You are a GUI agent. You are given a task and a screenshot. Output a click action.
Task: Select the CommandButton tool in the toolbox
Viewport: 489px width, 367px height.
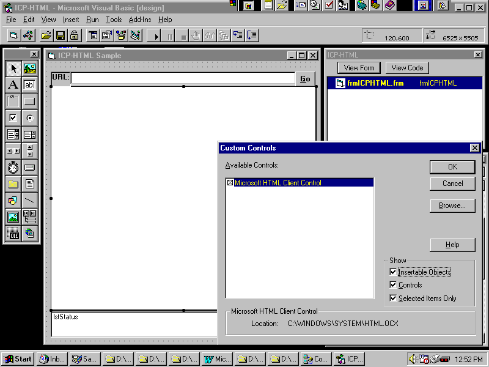tap(29, 101)
